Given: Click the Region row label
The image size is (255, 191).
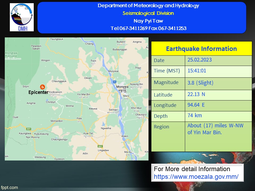Looking at the screenshot, I should pos(161,127).
